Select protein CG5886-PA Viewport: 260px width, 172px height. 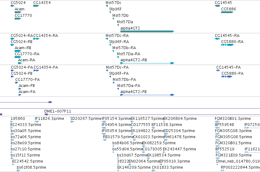233,73
